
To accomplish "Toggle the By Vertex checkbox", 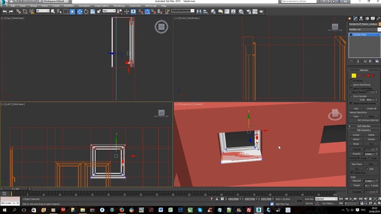I will pyautogui.click(x=351, y=81).
